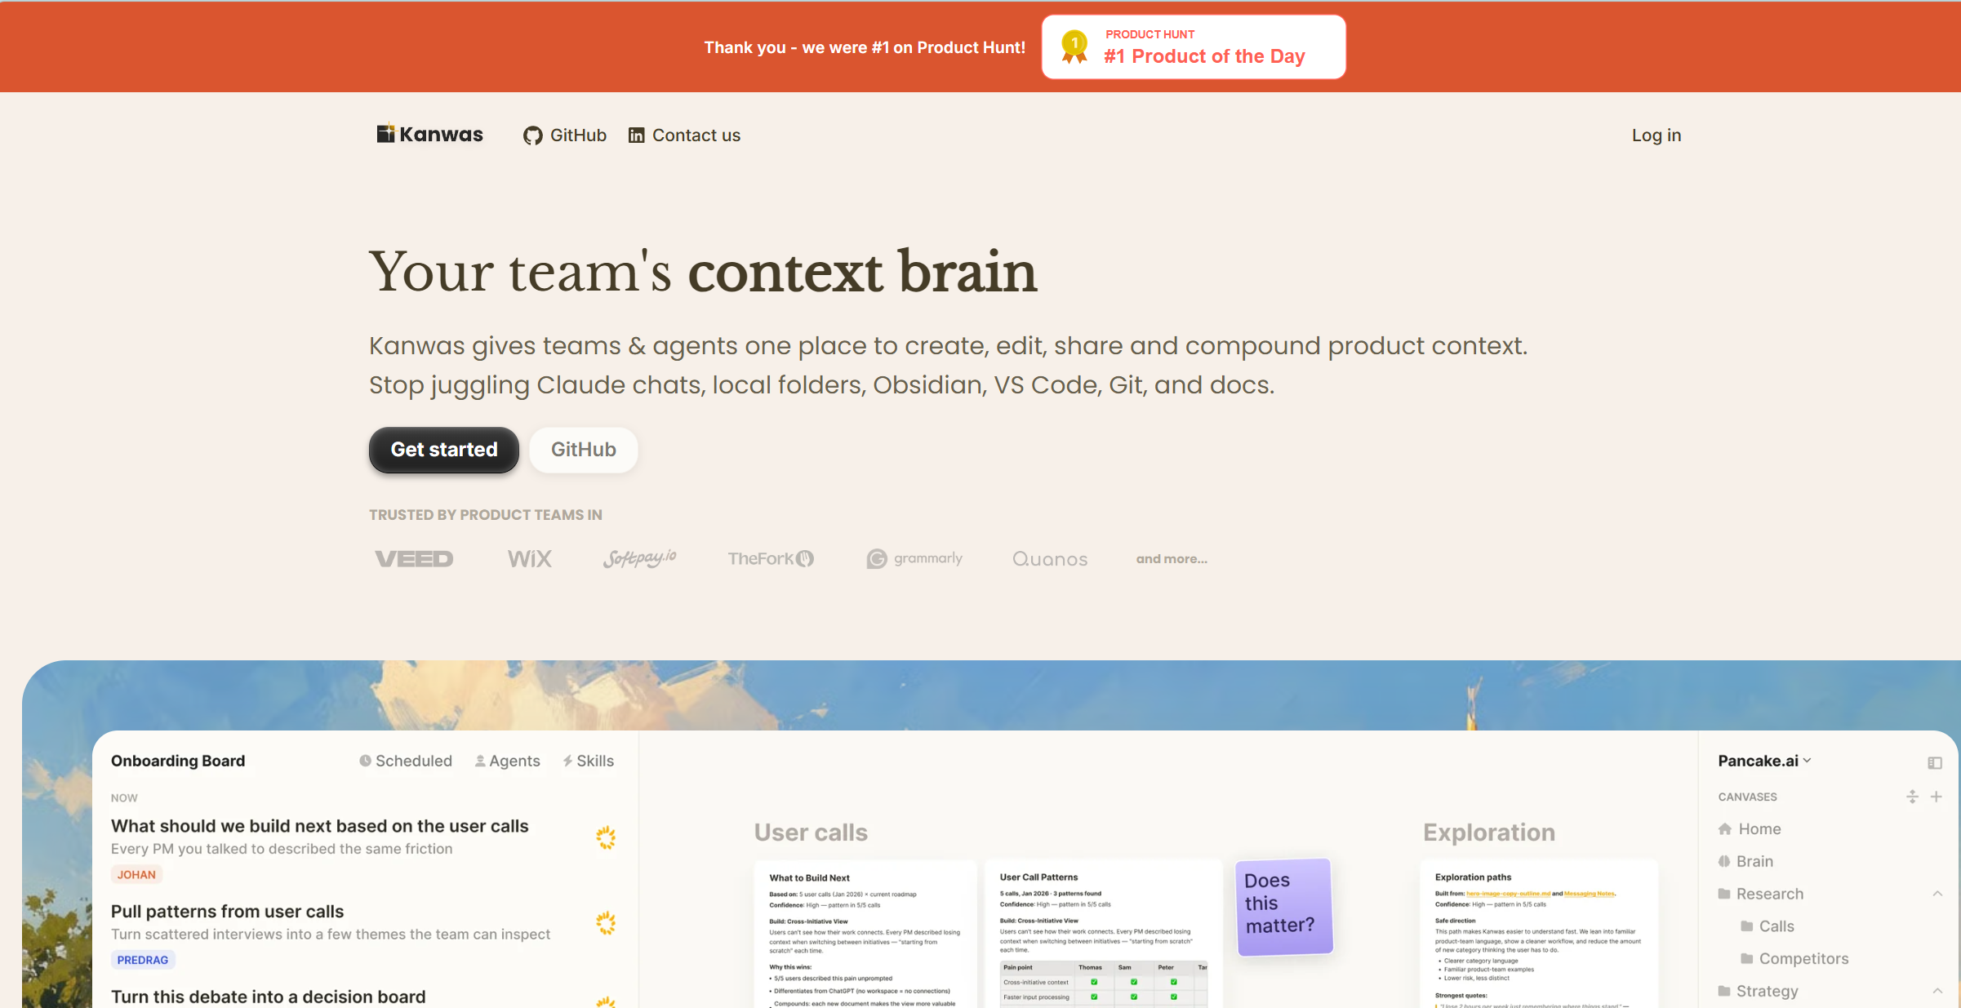This screenshot has width=1961, height=1008.
Task: Click the TheFork logo
Action: pyautogui.click(x=771, y=559)
